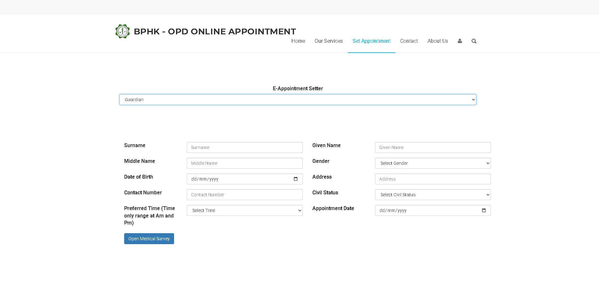Image resolution: width=599 pixels, height=292 pixels.
Task: Open the search magnifier icon
Action: click(x=474, y=41)
